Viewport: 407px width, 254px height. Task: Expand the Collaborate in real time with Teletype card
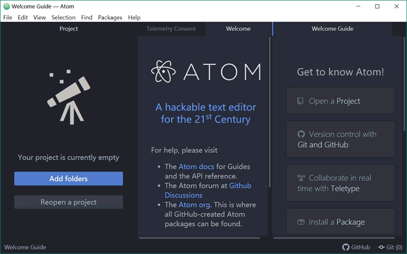341,183
